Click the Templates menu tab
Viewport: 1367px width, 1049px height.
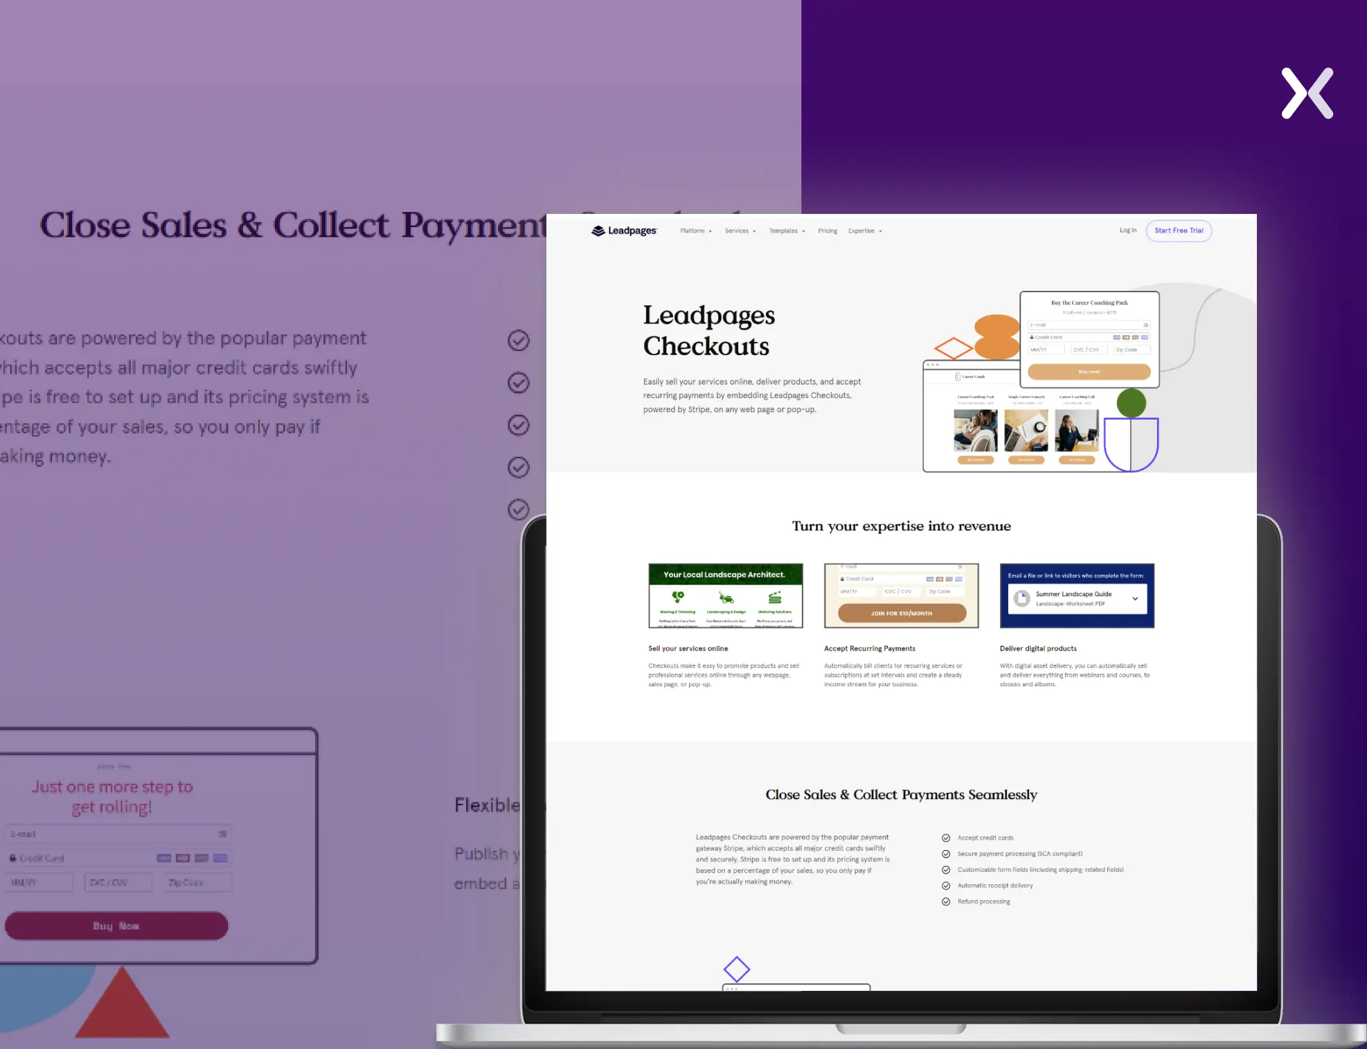click(785, 231)
